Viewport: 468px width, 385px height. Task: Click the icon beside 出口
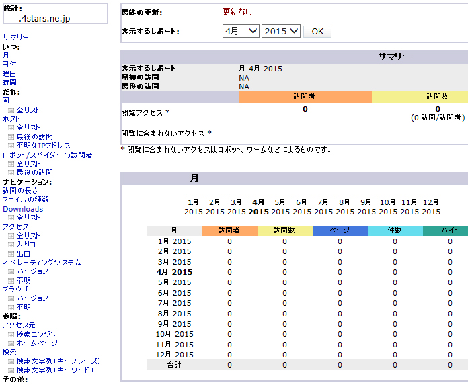click(x=11, y=254)
